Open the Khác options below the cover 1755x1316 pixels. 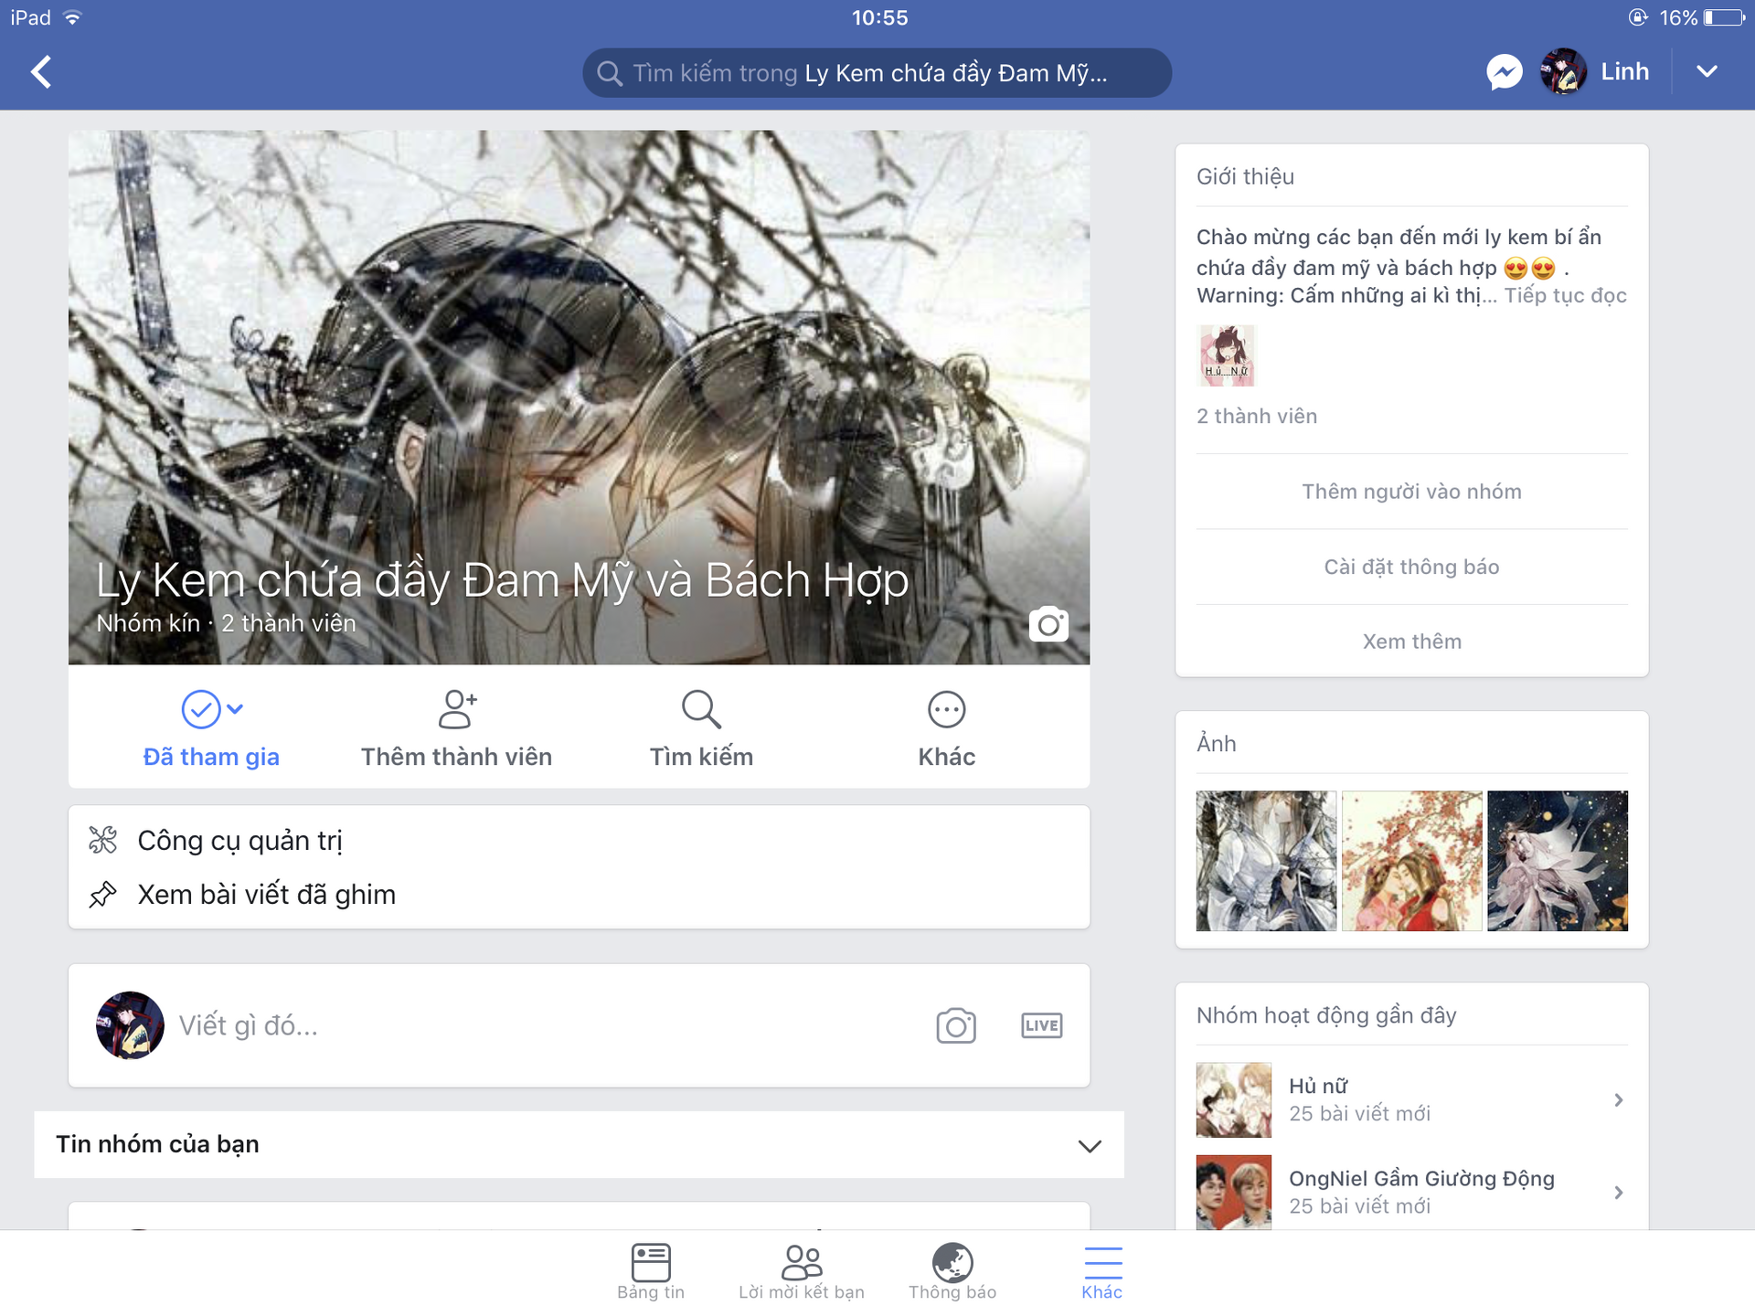tap(946, 728)
